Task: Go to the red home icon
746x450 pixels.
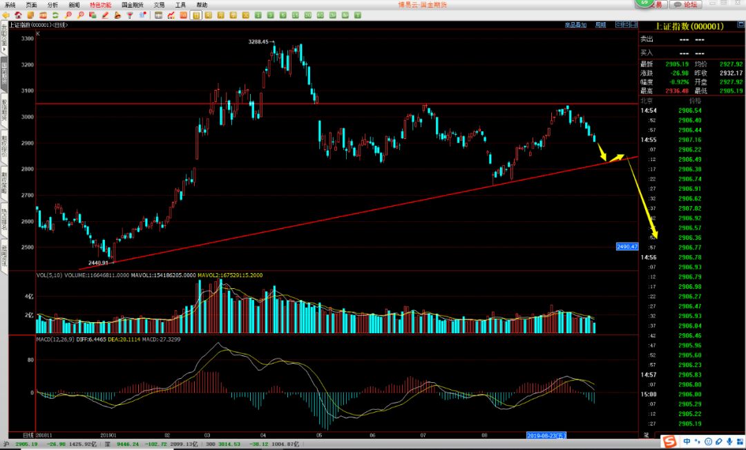Action: (18, 15)
